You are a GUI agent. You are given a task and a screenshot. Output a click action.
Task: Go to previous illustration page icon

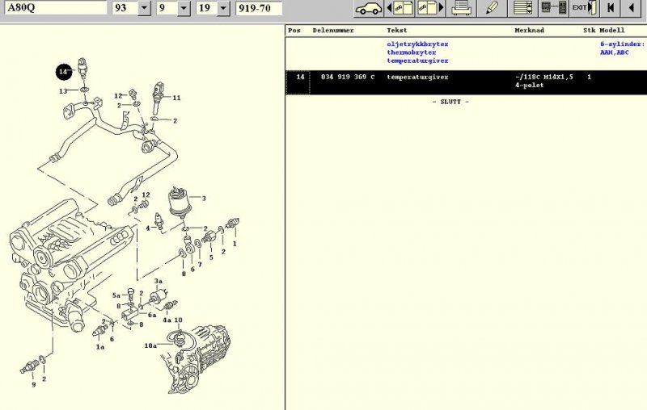[x=400, y=8]
